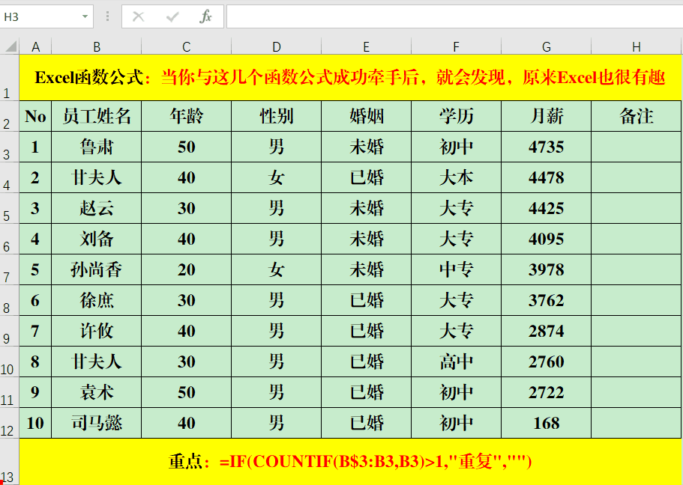Select the 员工姓名 header cell
683x485 pixels.
pyautogui.click(x=96, y=117)
